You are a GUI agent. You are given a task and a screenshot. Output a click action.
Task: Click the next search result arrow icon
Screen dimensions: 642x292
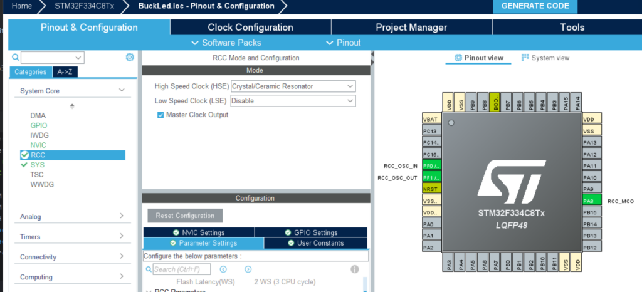[x=248, y=269]
